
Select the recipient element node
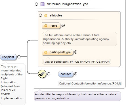coord(8,57)
